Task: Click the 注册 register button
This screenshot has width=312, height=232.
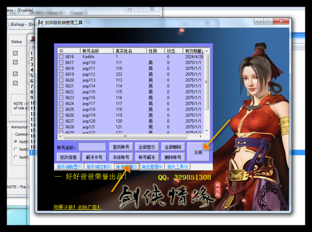Action: pyautogui.click(x=198, y=152)
